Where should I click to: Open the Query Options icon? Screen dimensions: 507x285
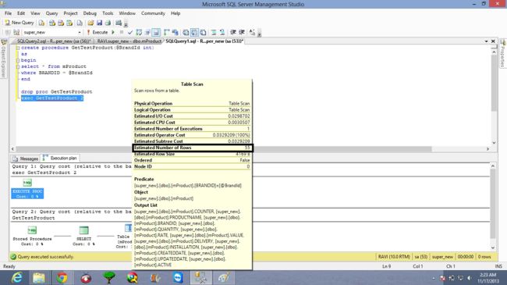pos(147,32)
